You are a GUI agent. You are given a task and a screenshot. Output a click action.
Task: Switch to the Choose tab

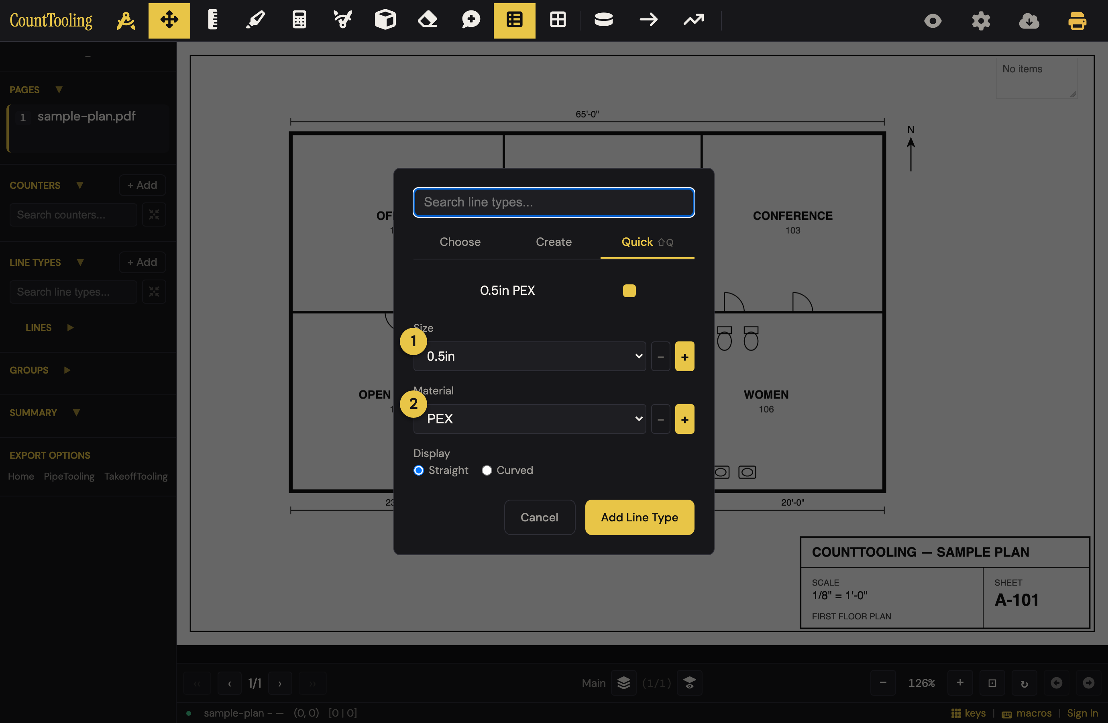coord(460,242)
